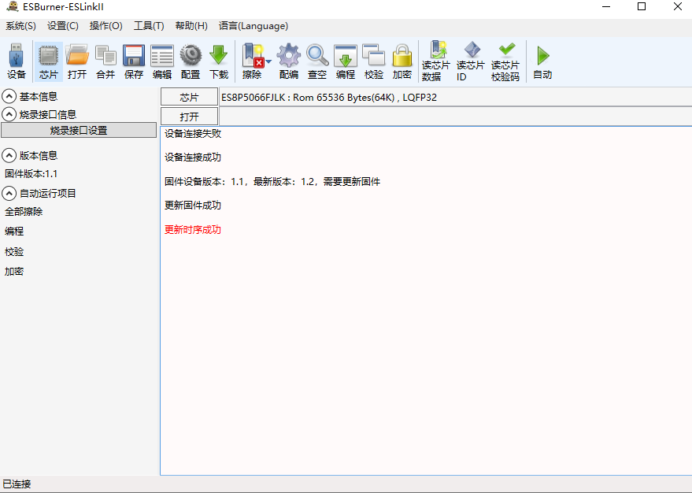Click the 擦除 (Erase) toolbar icon
692x493 pixels.
253,61
